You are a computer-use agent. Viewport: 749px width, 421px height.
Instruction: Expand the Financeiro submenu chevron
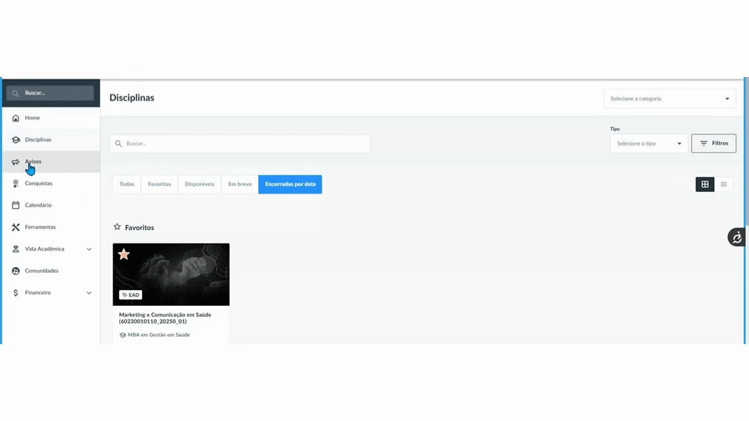point(89,293)
